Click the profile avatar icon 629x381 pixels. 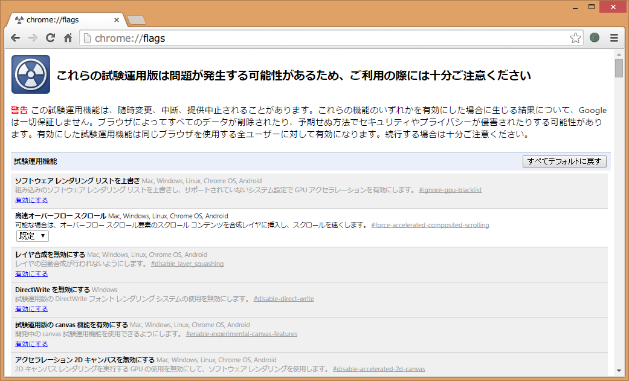point(594,37)
